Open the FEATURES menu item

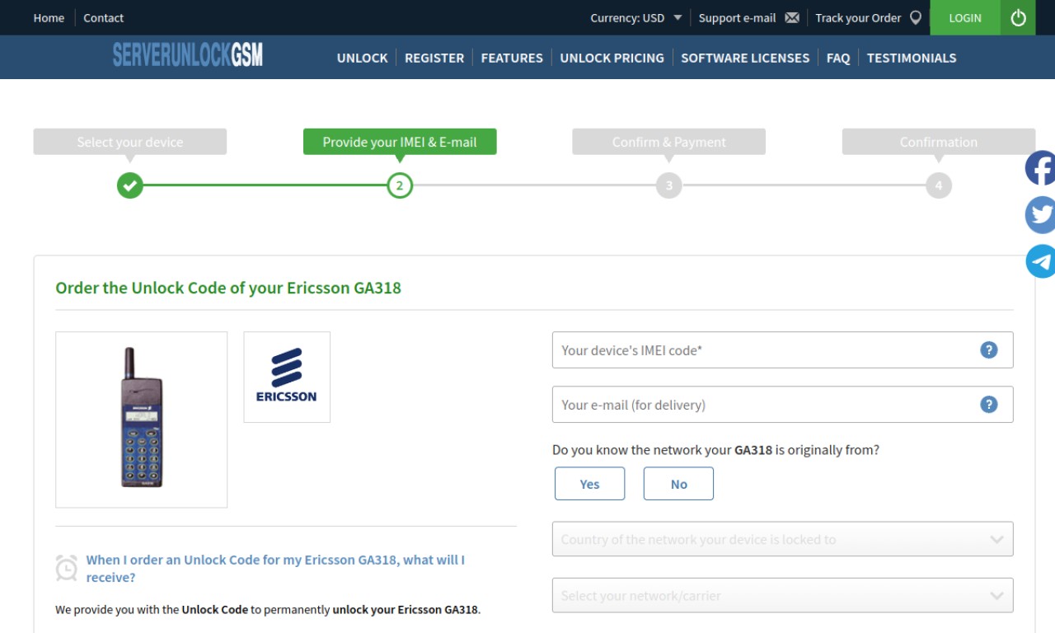click(x=512, y=58)
